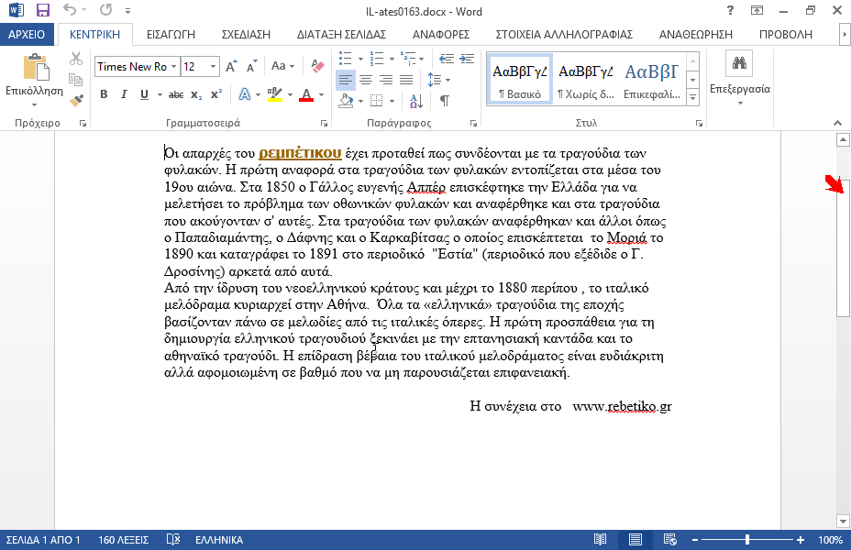Viewport: 851px width, 550px height.
Task: Decrease font size with the smaller A
Action: (251, 66)
